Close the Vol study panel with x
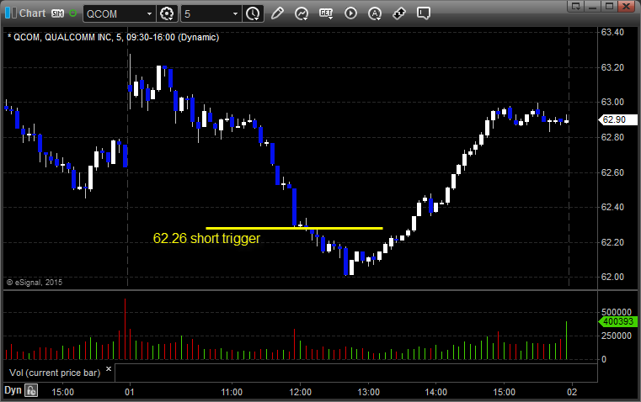This screenshot has height=402, width=641. tap(109, 369)
